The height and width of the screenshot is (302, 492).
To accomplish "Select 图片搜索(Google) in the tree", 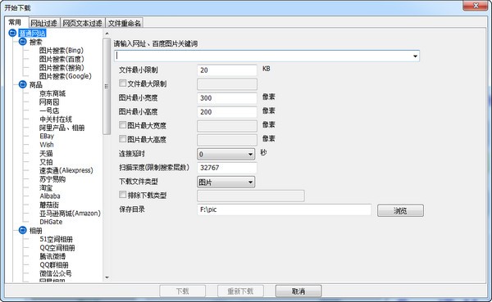I will coord(66,76).
